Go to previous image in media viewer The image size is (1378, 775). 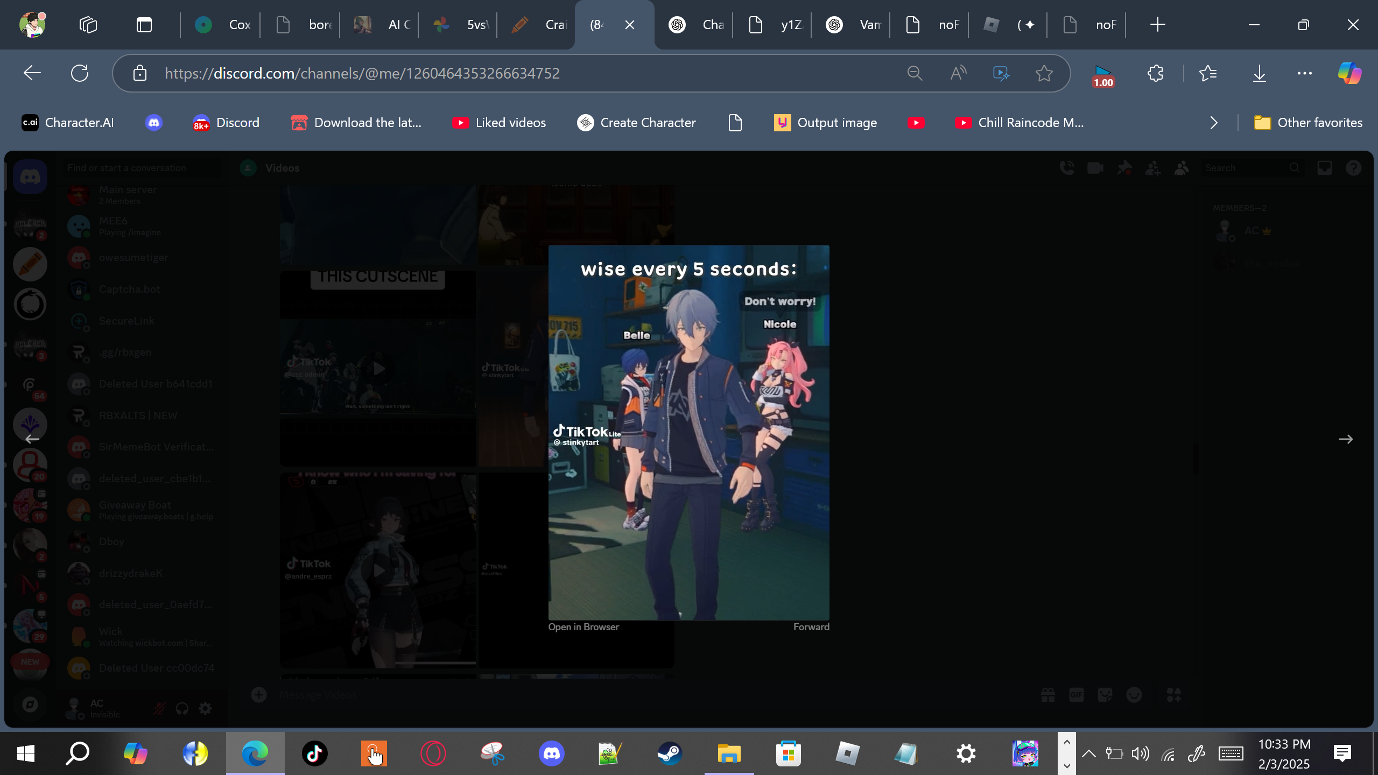click(32, 439)
